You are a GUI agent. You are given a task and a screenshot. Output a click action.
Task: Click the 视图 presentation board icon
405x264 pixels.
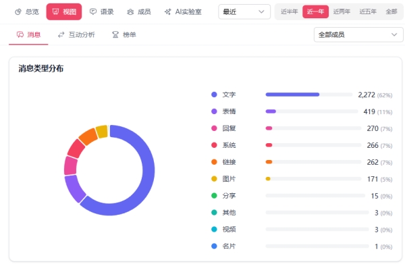point(55,11)
